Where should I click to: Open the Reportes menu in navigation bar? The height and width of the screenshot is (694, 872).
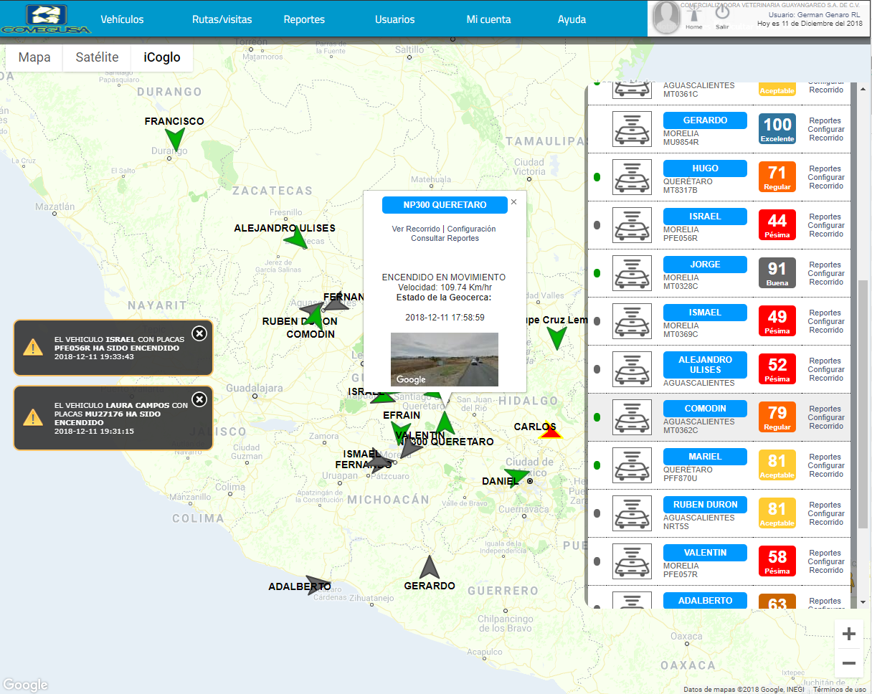(x=304, y=19)
